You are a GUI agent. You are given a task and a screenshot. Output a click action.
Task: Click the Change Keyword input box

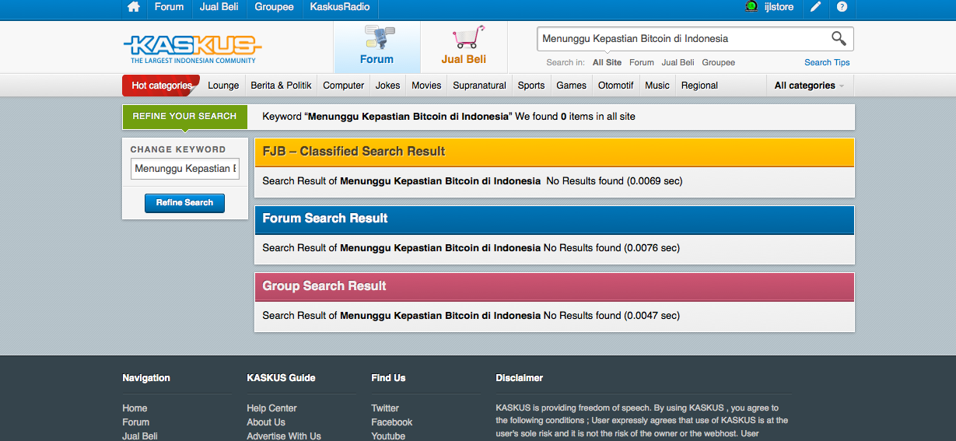(185, 169)
